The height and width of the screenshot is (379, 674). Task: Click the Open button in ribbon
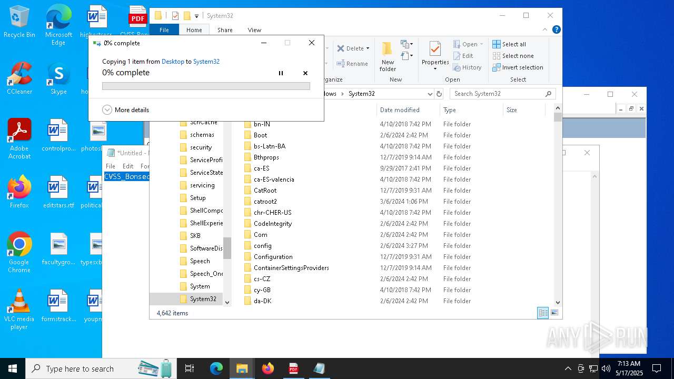click(x=465, y=44)
